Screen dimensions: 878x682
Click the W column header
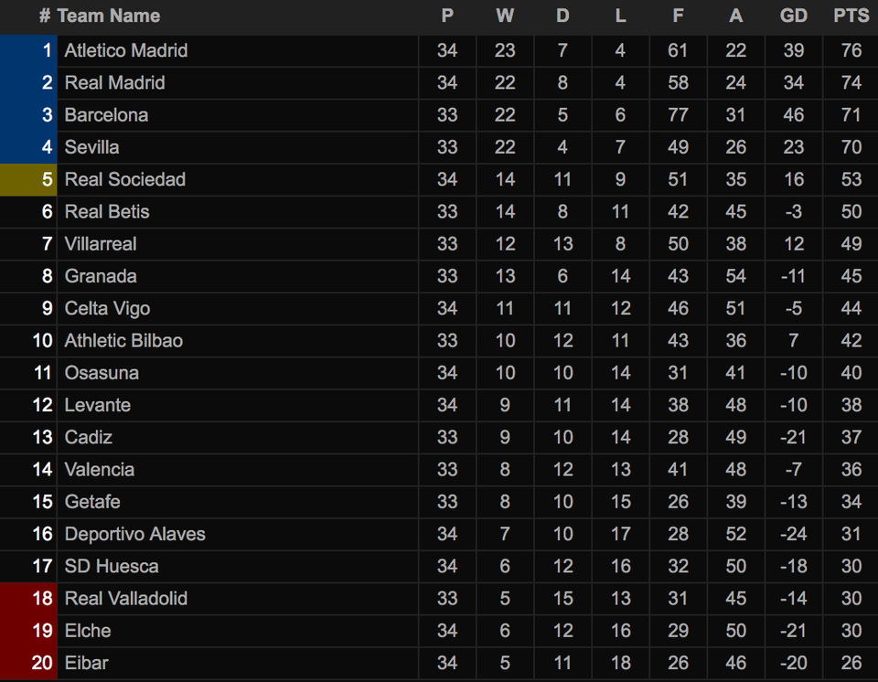(x=505, y=16)
